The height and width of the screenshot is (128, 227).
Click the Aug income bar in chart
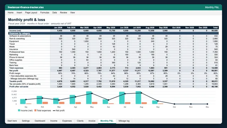138,97
